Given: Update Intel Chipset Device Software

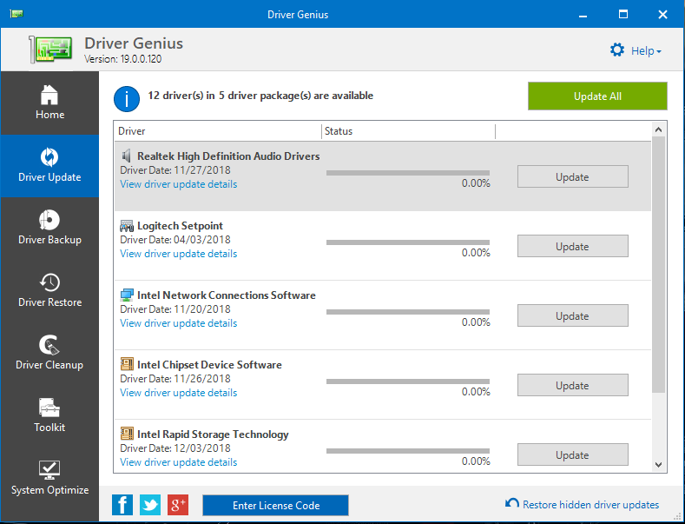Looking at the screenshot, I should (x=573, y=385).
